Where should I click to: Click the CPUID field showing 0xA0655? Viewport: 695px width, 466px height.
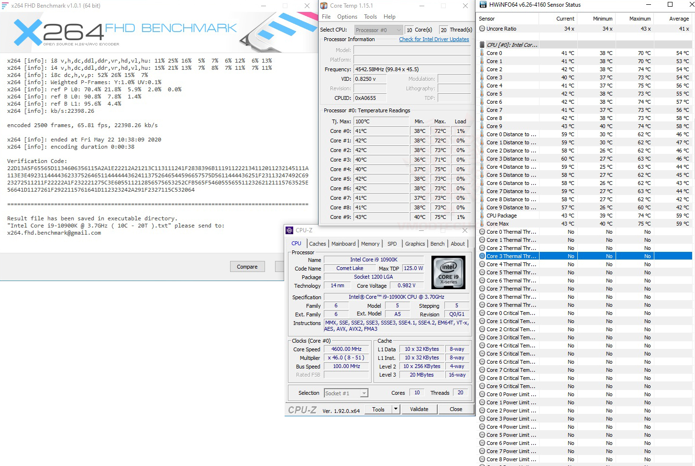tap(370, 98)
